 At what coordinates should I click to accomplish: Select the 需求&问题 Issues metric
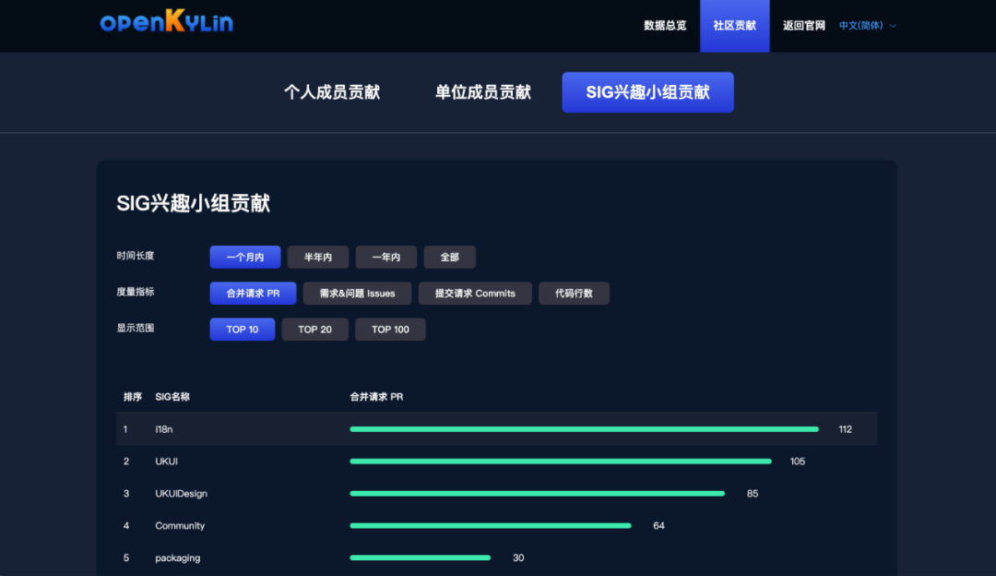tap(357, 293)
